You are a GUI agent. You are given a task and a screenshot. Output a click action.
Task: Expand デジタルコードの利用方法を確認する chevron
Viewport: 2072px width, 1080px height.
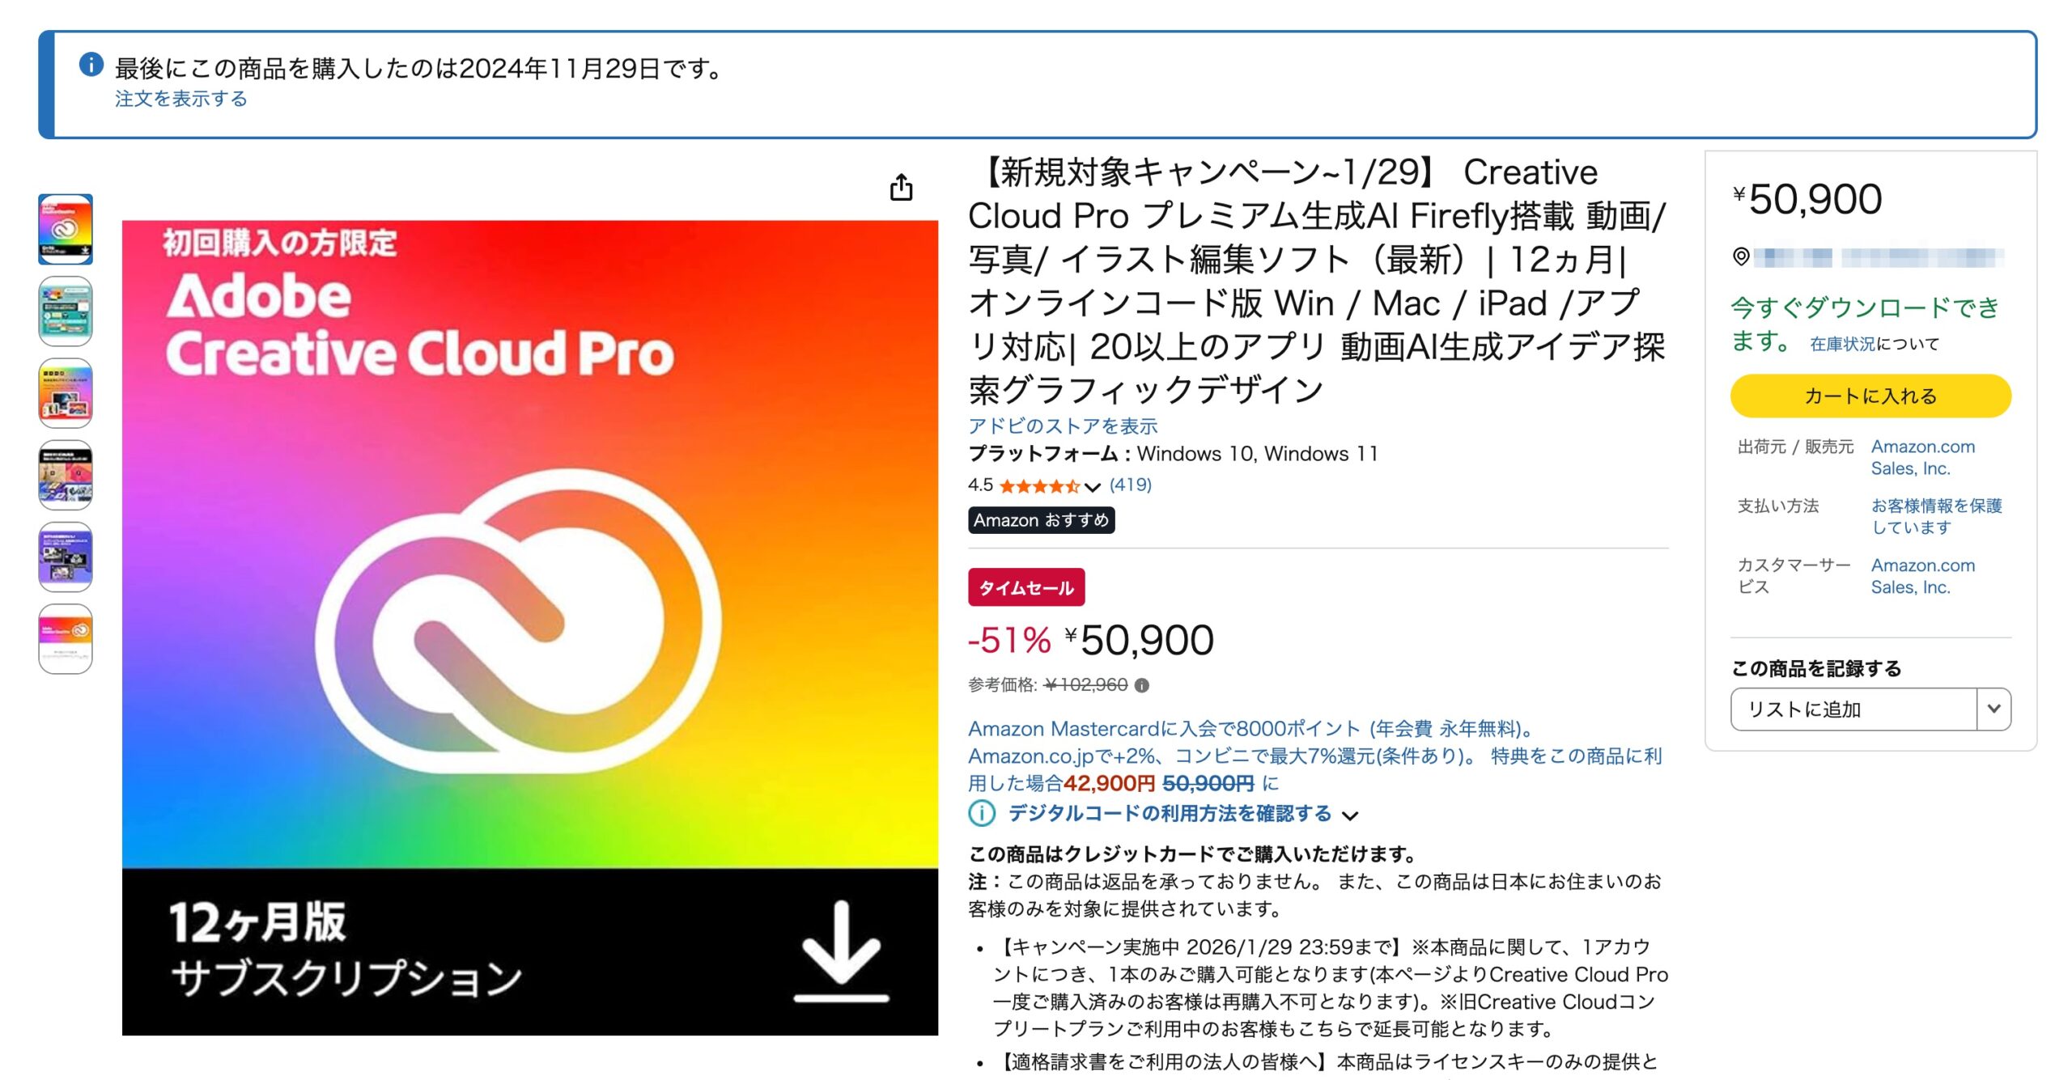(1350, 815)
